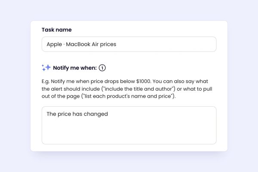Image resolution: width=258 pixels, height=172 pixels.
Task: Click on "The price has changed" text
Action: pos(77,114)
